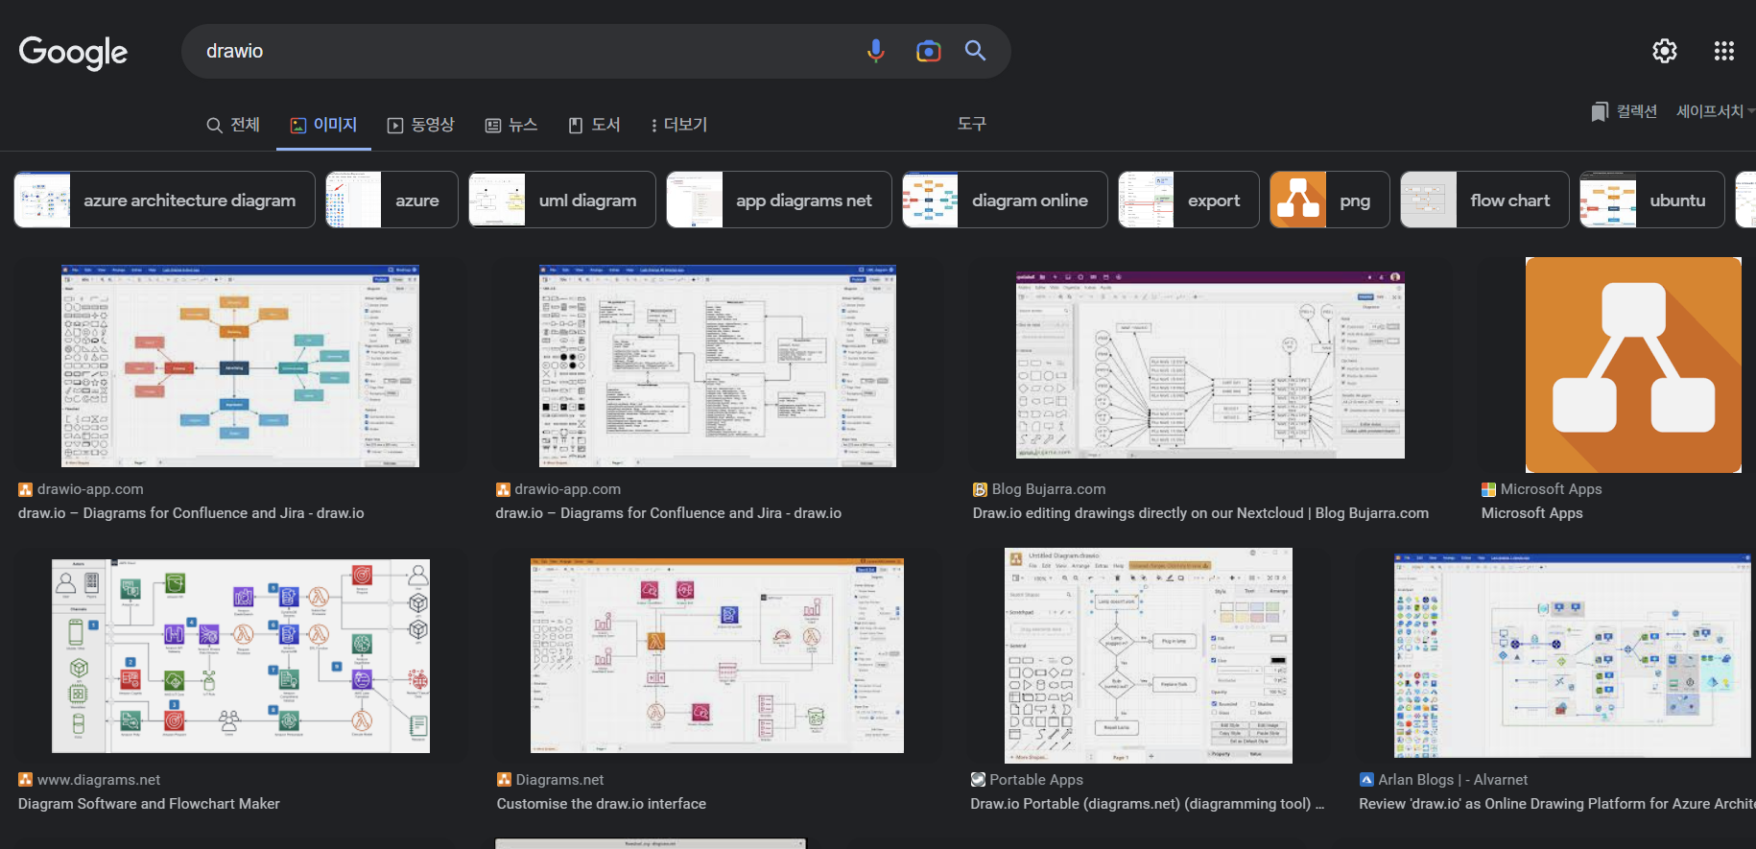
Task: Click the Portable Apps favicon
Action: (x=978, y=780)
